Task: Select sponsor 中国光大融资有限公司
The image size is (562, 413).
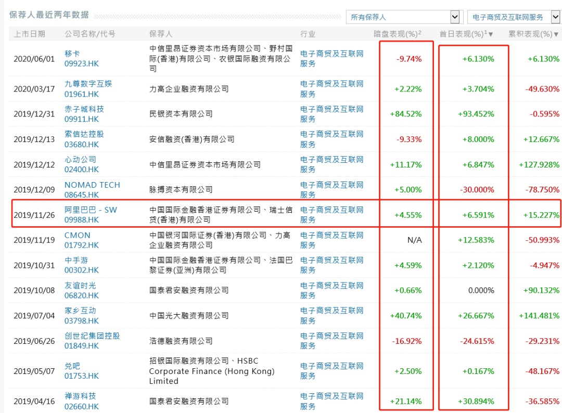Action: [x=189, y=316]
